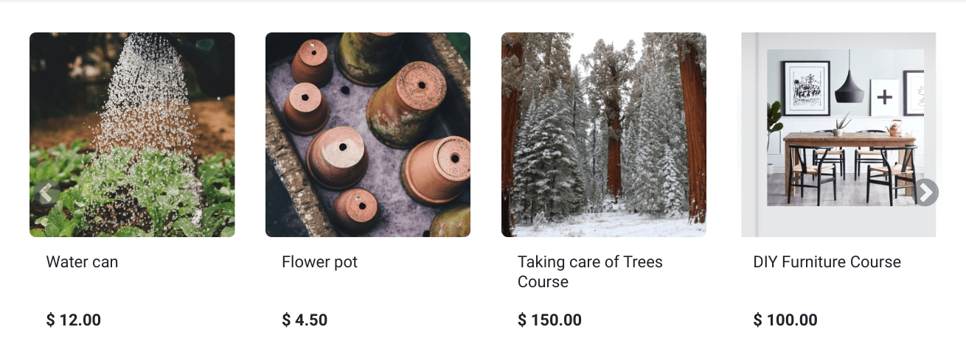Click the framed black sketch artwork

[x=805, y=88]
